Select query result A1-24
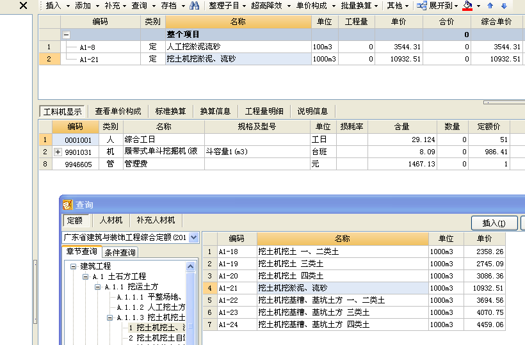525x345 pixels. tap(354, 325)
